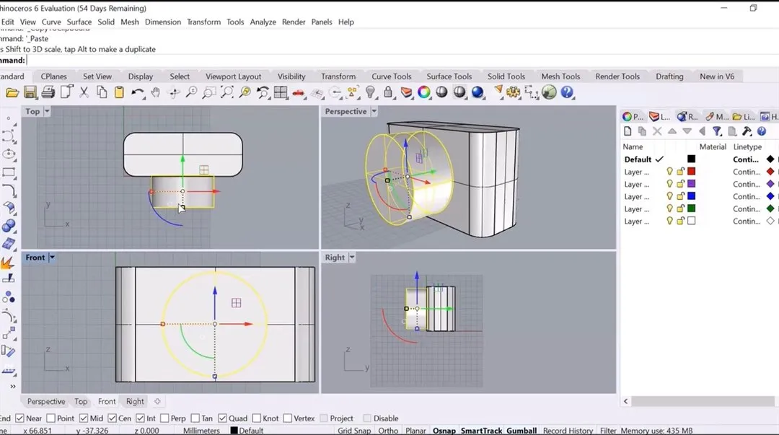Viewport: 779px width, 435px height.
Task: Click the blue layer's color swatch
Action: click(692, 196)
